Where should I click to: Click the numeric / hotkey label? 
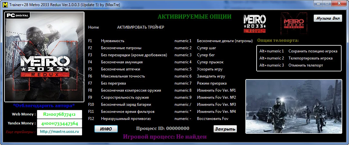(x=183, y=104)
